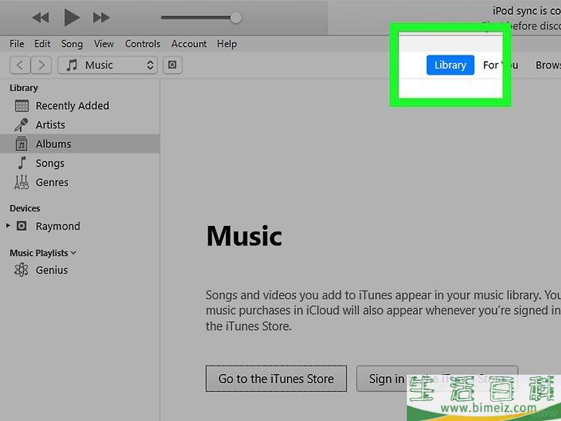Open the Controls menu
The height and width of the screenshot is (421, 561).
(x=143, y=44)
